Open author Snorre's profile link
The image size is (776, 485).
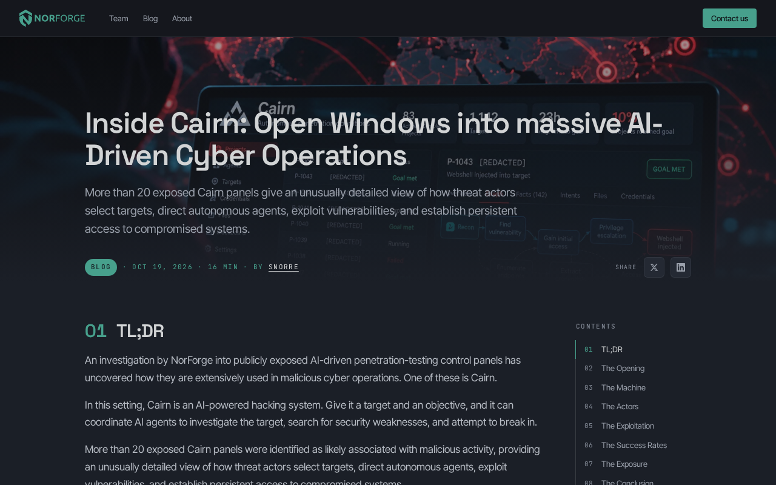[x=284, y=267]
